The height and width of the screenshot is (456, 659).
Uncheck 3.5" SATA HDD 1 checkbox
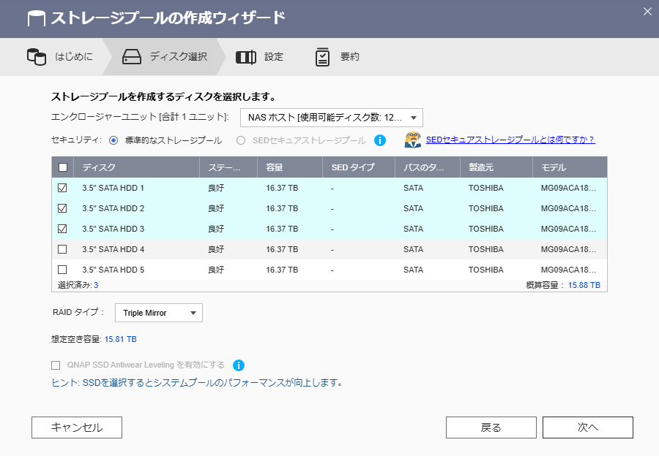[x=62, y=188]
